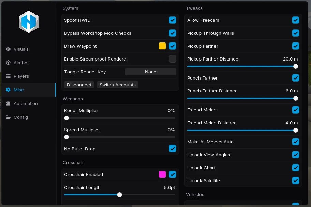This screenshot has width=311, height=207.
Task: Click the Tweaks section heading
Action: click(194, 8)
